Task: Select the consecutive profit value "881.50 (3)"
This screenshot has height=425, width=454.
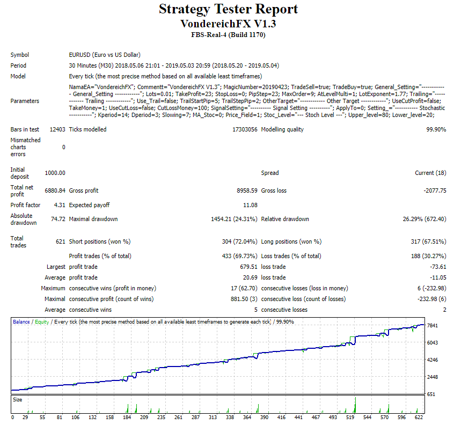Action: tap(244, 299)
